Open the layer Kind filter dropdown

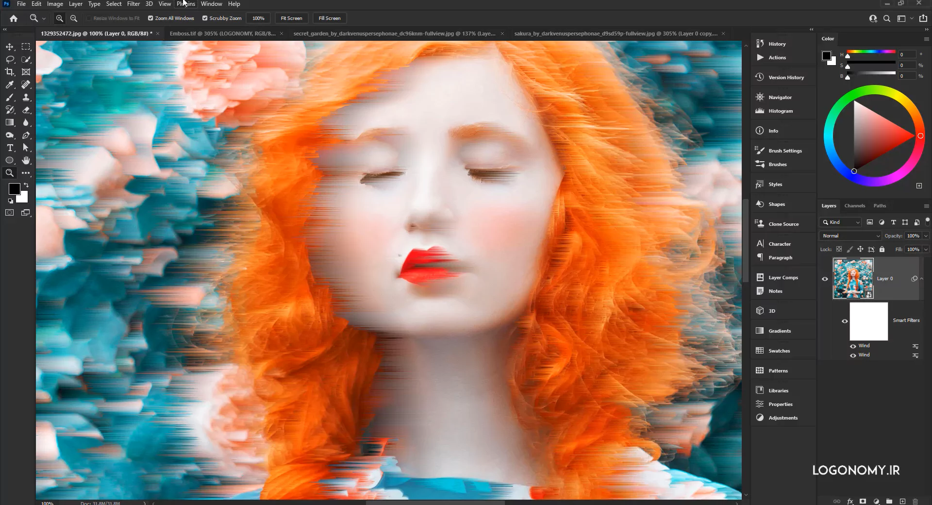(840, 222)
